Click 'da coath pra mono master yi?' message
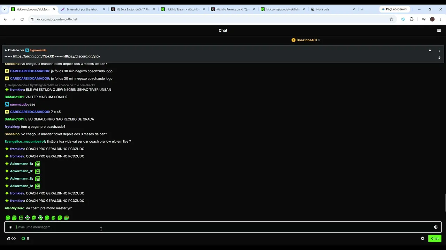The height and width of the screenshot is (250, 446). point(49,208)
